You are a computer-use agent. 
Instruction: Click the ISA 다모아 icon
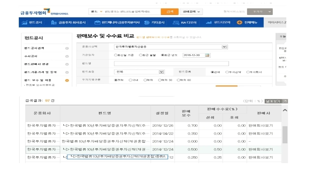[x=176, y=23]
